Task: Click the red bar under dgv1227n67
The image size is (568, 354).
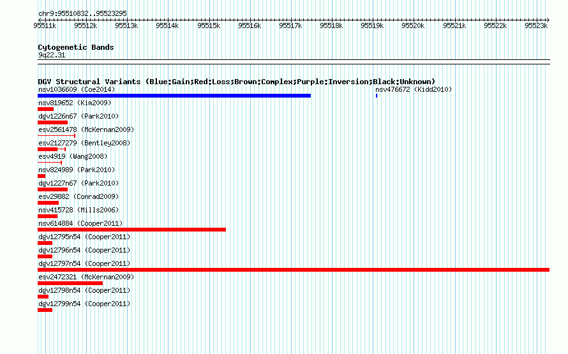Action: 52,189
